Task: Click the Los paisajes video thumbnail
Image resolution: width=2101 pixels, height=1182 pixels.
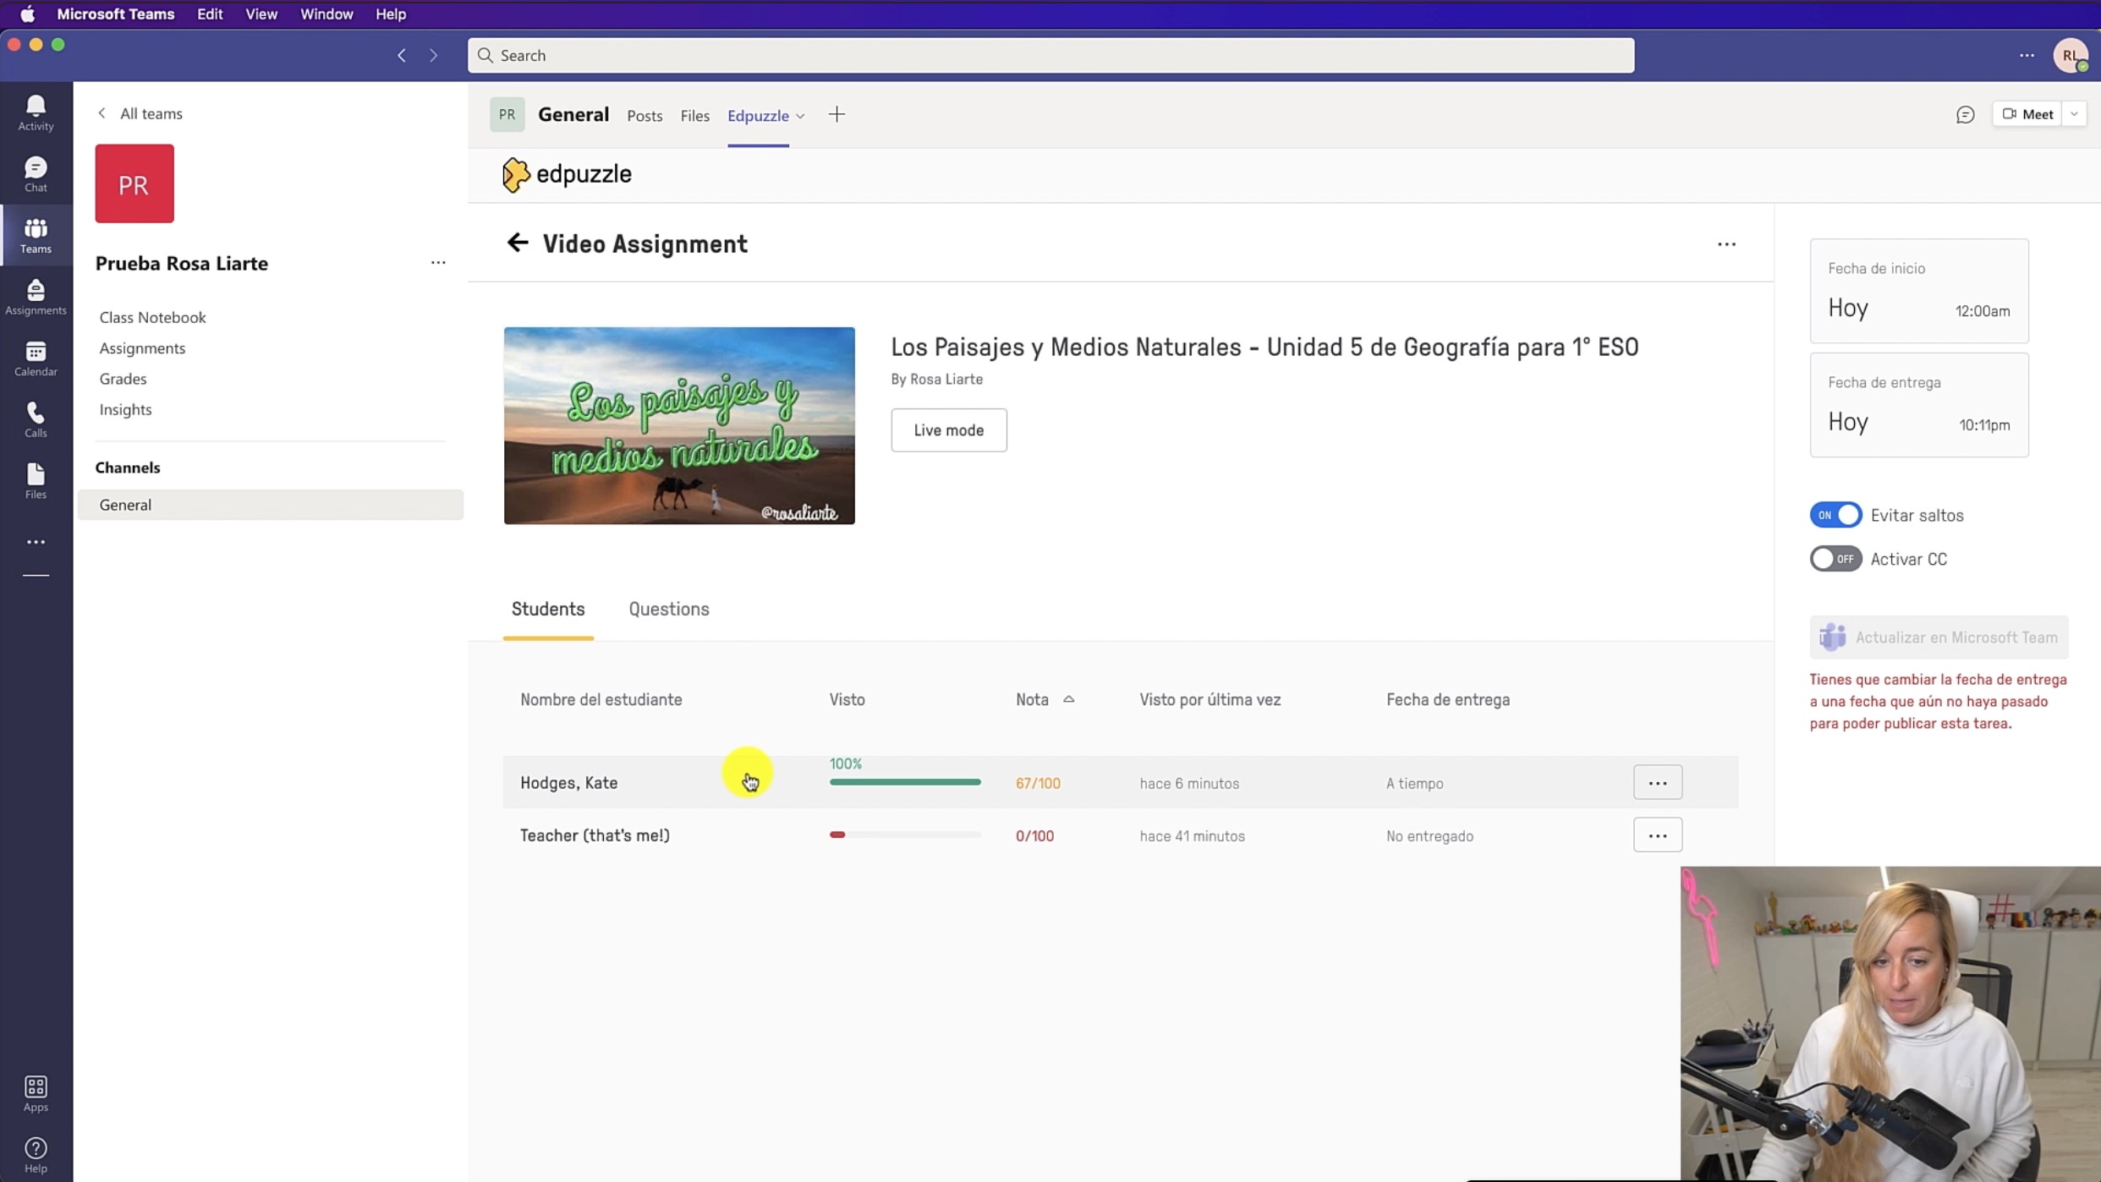Action: (x=679, y=425)
